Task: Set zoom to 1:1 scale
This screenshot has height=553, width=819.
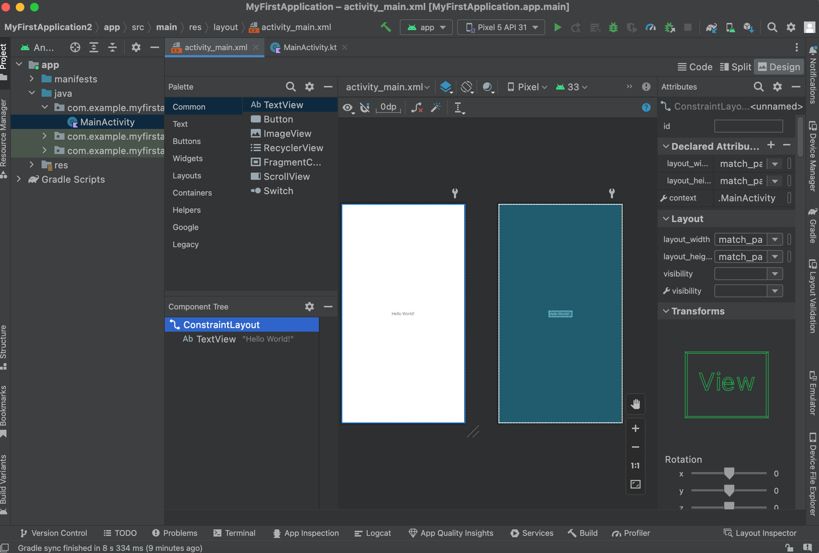Action: click(635, 466)
